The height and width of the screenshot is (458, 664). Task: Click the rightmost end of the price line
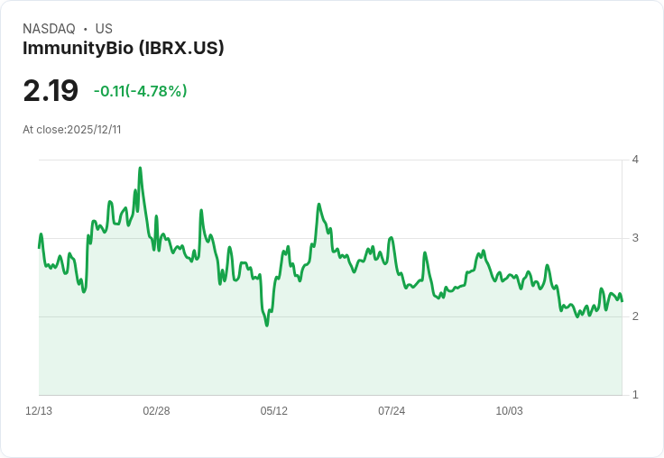pos(622,301)
